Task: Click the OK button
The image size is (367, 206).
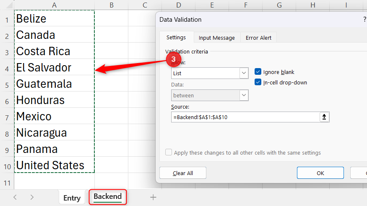Action: click(x=320, y=173)
